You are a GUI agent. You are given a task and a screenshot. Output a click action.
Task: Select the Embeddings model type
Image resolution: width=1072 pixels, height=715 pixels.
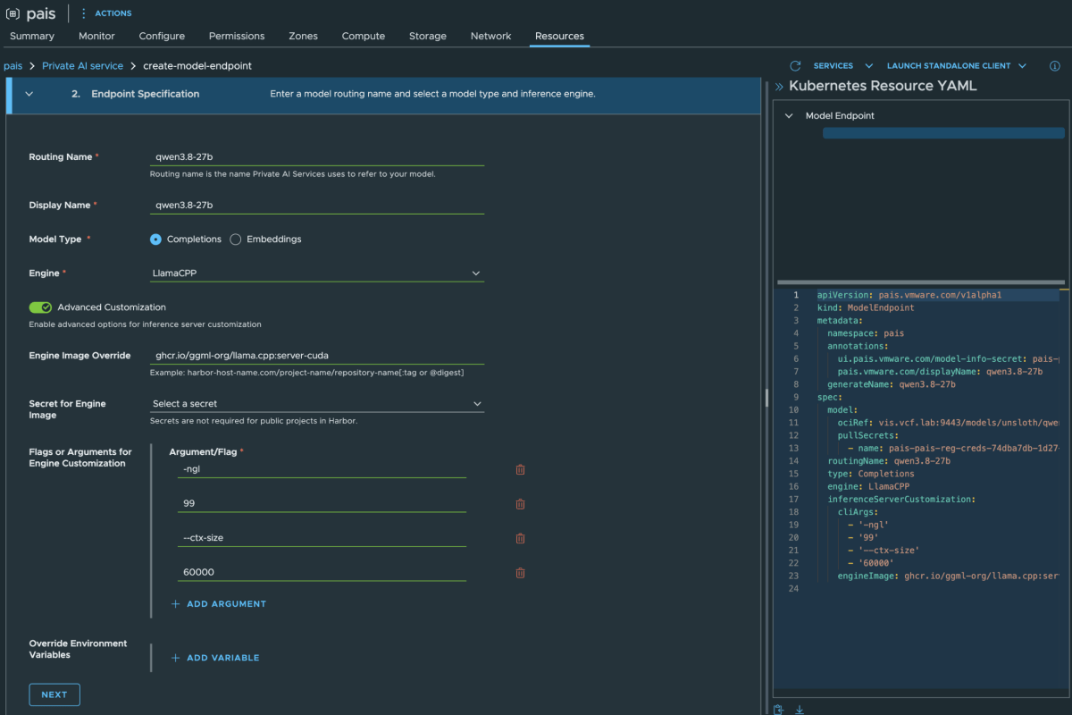236,240
